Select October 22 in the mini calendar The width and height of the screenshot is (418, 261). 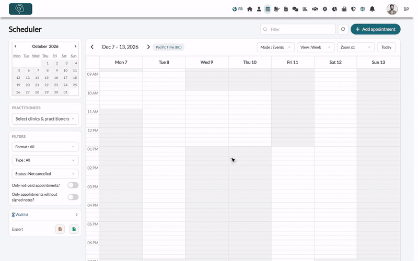(x=47, y=85)
